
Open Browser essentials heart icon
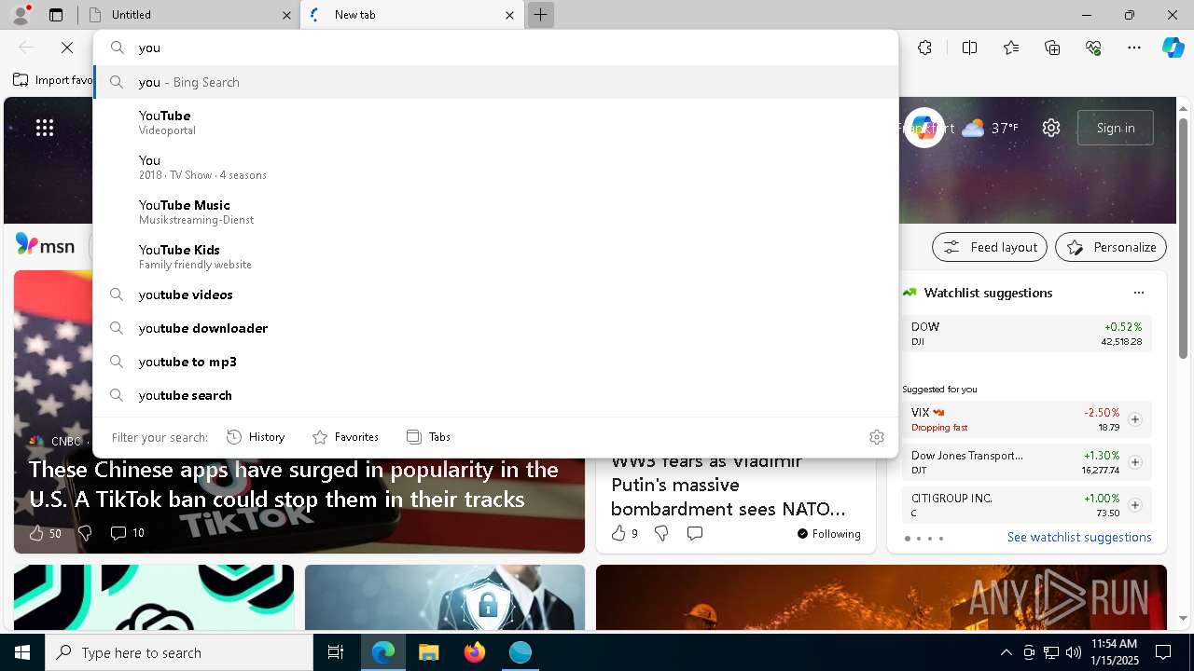point(1093,48)
